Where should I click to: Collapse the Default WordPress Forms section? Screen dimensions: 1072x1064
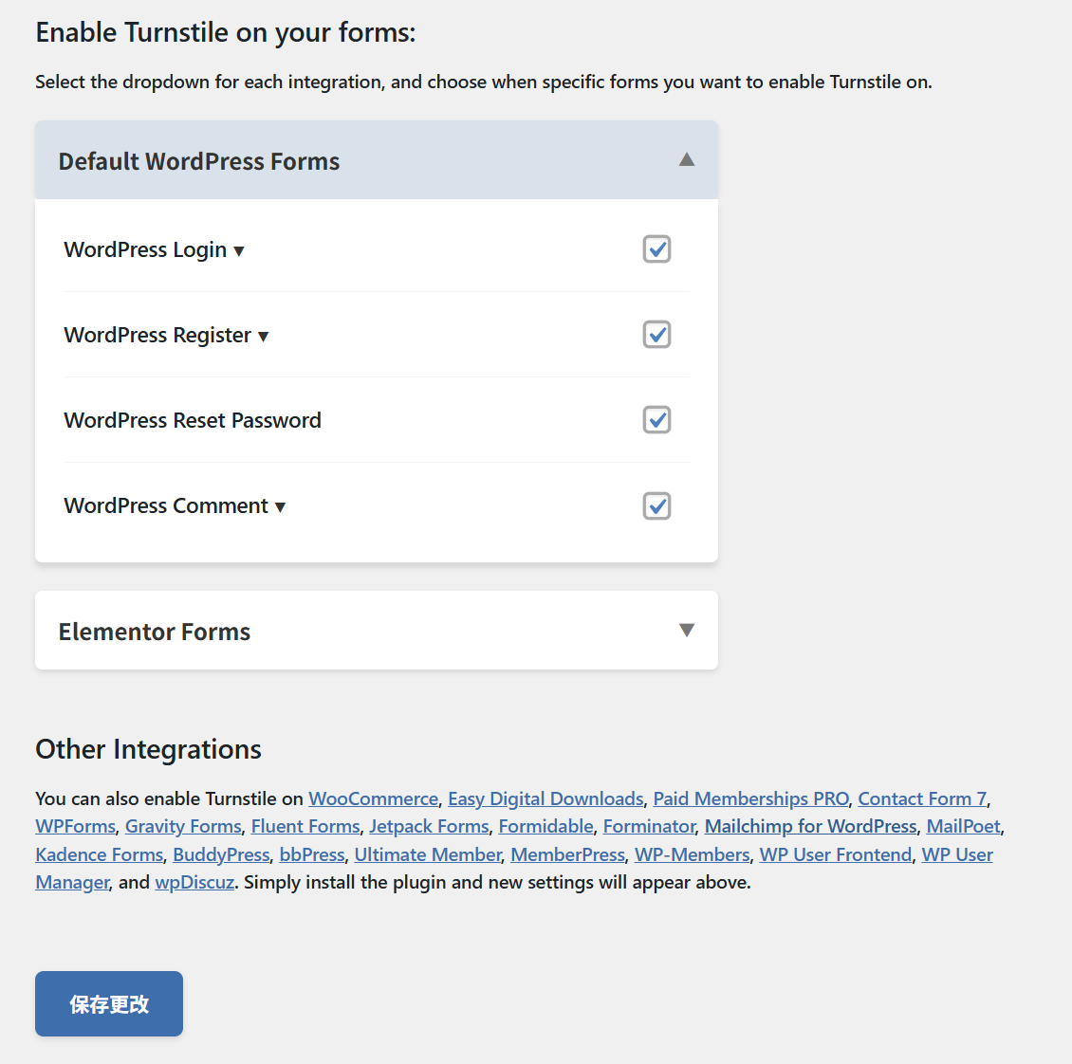point(687,160)
